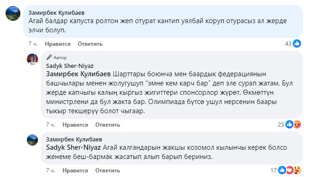Click blue like icon next to 25
The width and height of the screenshot is (321, 177).
[x=290, y=124]
